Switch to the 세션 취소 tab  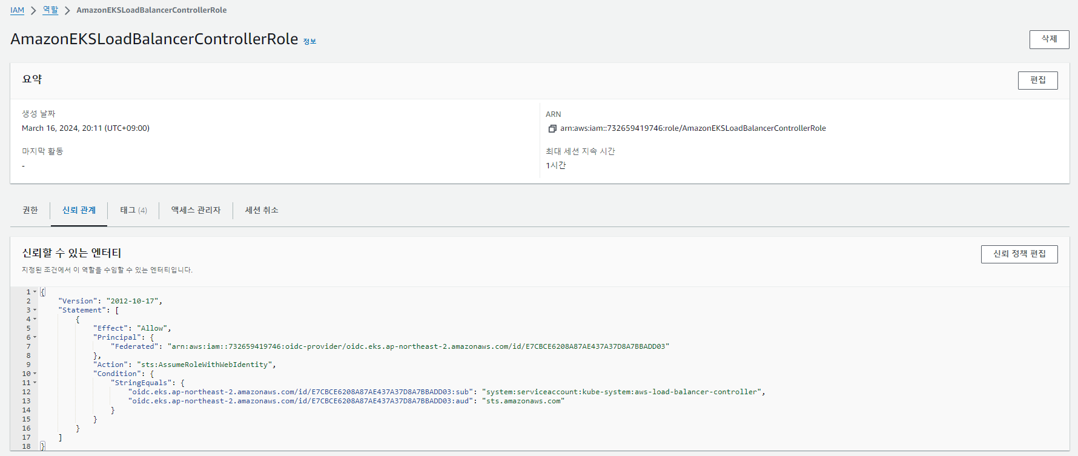pos(262,210)
